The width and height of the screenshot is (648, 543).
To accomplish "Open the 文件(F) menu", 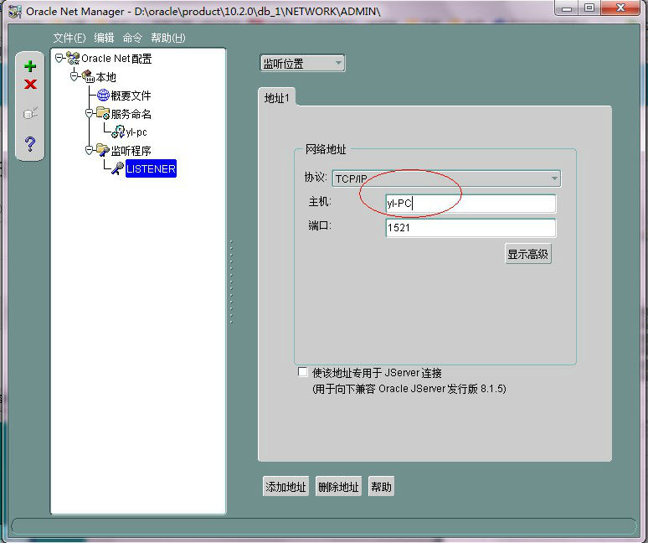I will pyautogui.click(x=69, y=38).
